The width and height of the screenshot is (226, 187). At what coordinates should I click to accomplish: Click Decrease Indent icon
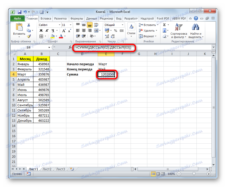tap(78, 36)
